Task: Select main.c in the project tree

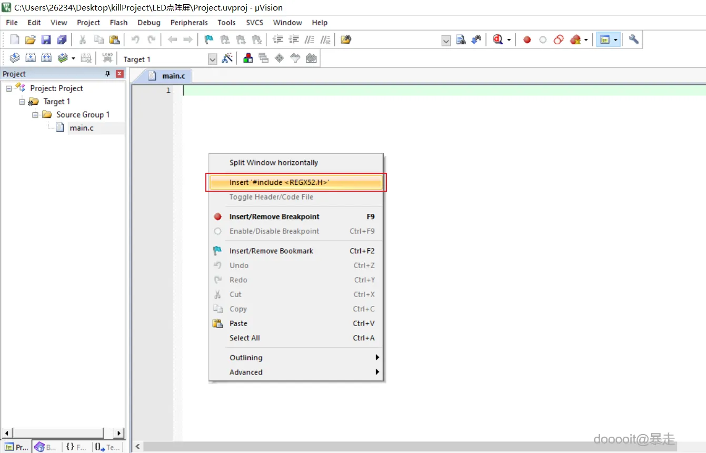Action: pyautogui.click(x=82, y=128)
